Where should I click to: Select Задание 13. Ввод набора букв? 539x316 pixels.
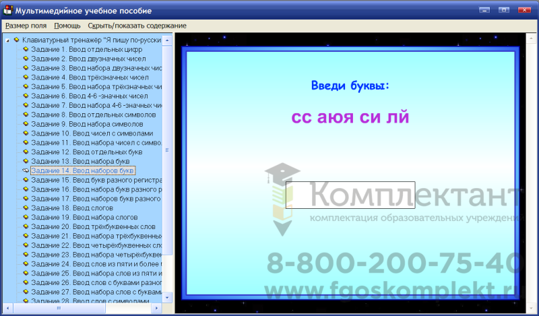tap(80, 161)
